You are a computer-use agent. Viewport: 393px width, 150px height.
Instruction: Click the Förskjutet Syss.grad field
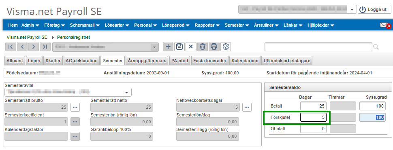[x=372, y=117]
